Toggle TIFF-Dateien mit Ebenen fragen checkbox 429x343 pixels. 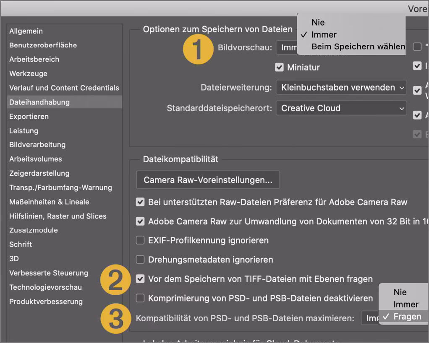pyautogui.click(x=140, y=279)
